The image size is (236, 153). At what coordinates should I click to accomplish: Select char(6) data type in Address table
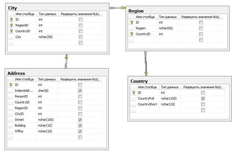(43, 91)
